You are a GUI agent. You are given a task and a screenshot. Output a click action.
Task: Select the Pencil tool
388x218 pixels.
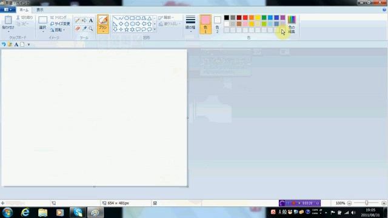78,21
